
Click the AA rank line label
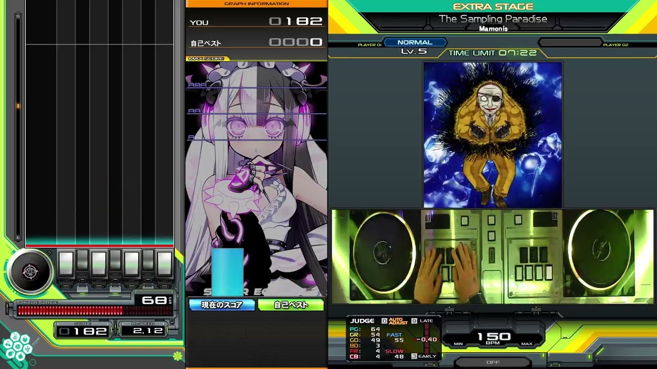point(194,111)
